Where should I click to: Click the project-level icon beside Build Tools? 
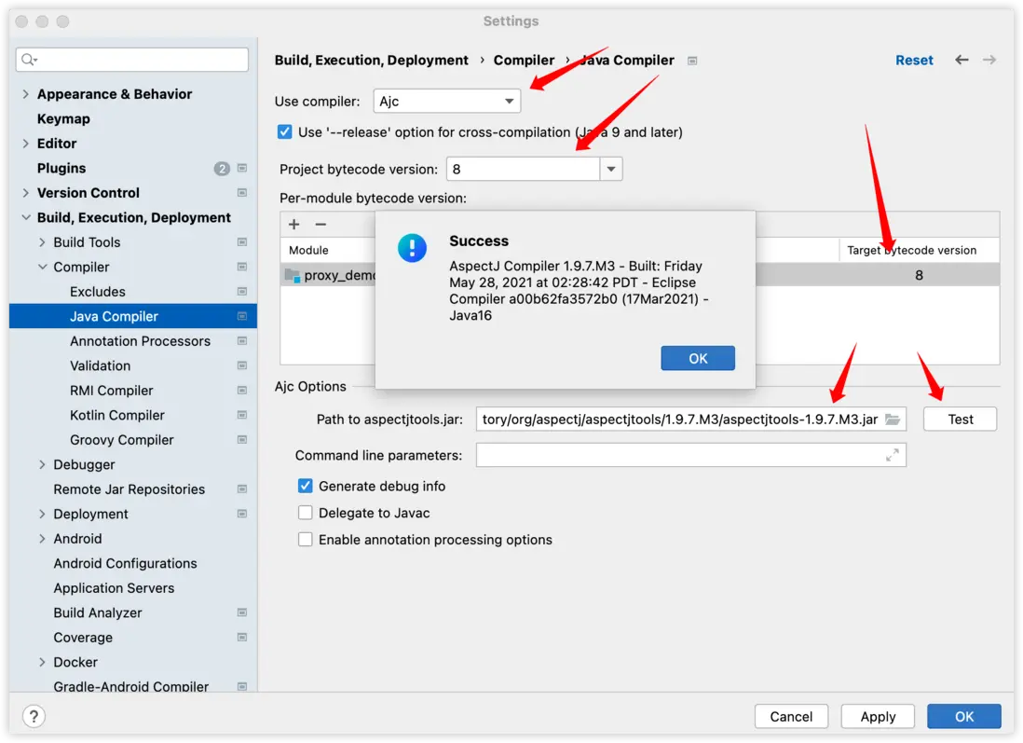pyautogui.click(x=242, y=242)
